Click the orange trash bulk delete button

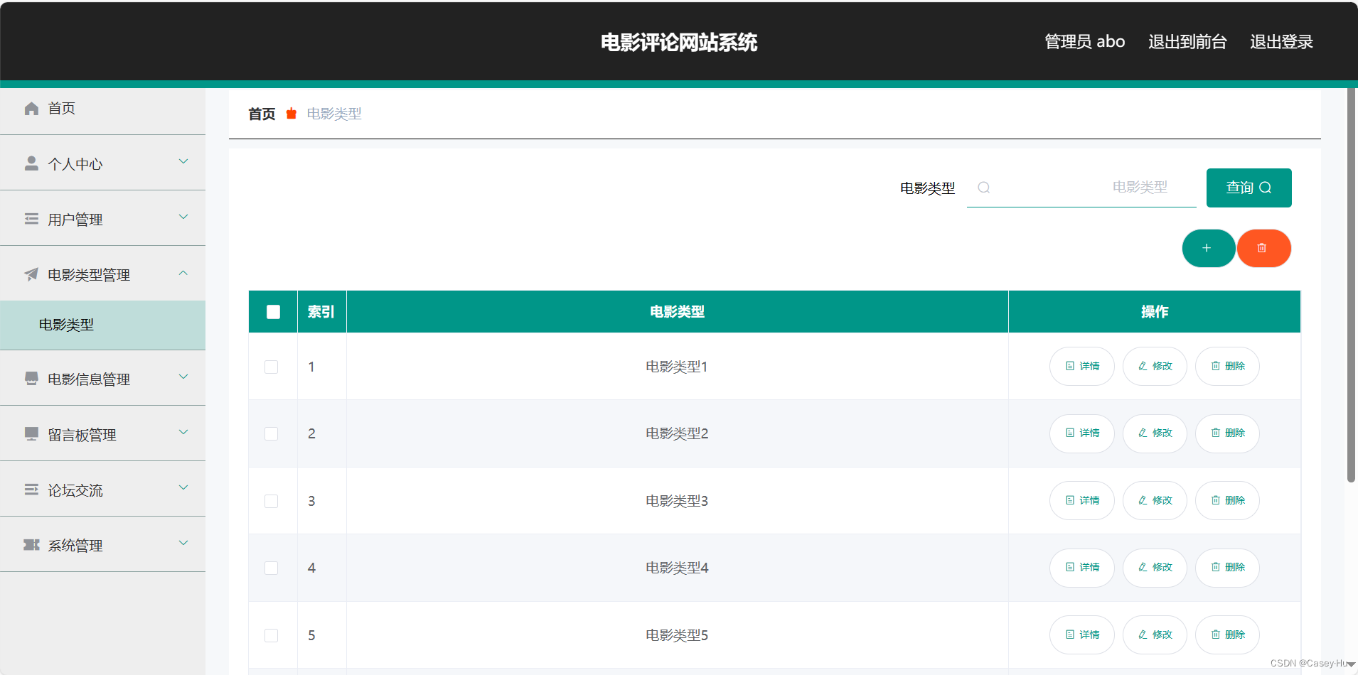pos(1263,248)
